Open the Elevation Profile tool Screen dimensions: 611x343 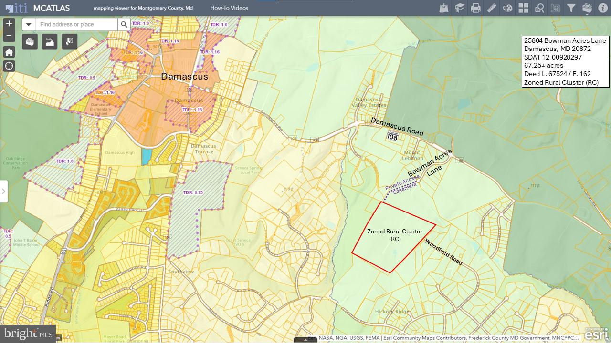pos(50,42)
